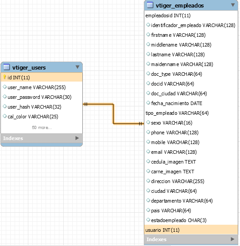Viewport: 240px width, 246px height.
Task: Click the vtiger_empleados table icon
Action: click(150, 5)
